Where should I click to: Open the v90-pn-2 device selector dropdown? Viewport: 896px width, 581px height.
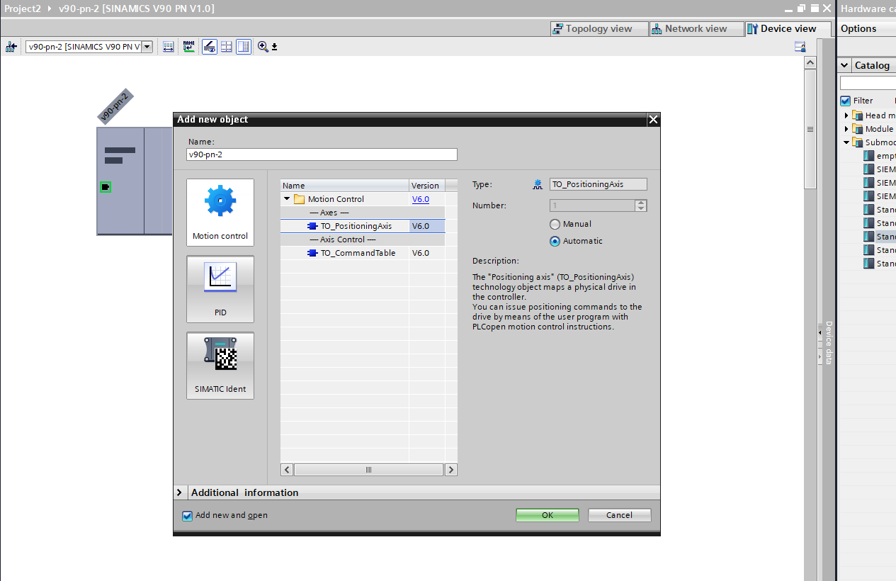coord(147,47)
